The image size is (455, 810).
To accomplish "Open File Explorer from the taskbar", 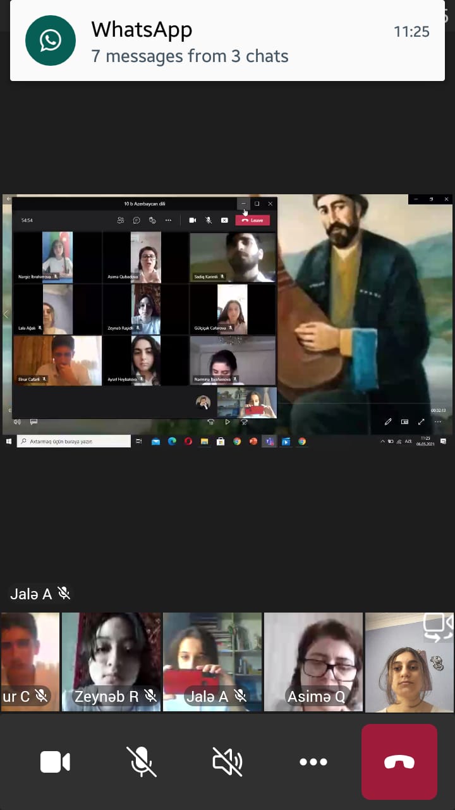I will click(x=205, y=441).
